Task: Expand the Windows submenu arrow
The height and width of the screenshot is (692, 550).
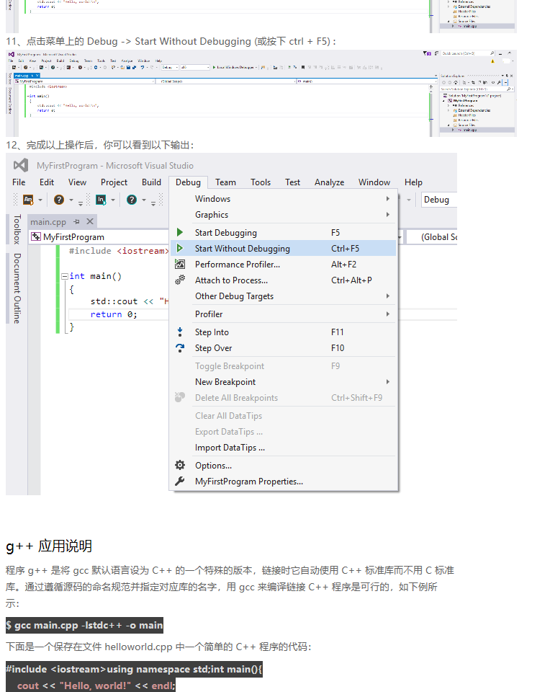Action: click(x=388, y=199)
